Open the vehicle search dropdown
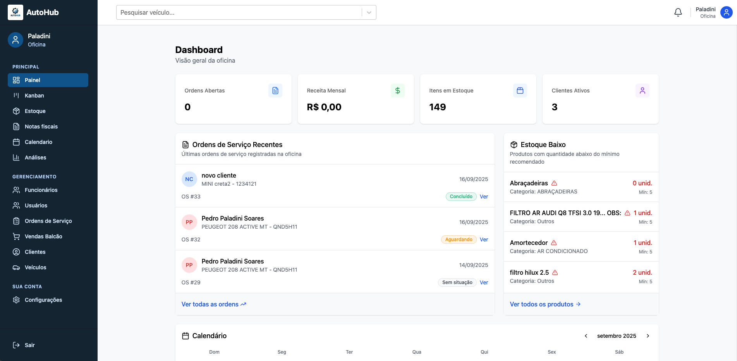 pyautogui.click(x=368, y=12)
